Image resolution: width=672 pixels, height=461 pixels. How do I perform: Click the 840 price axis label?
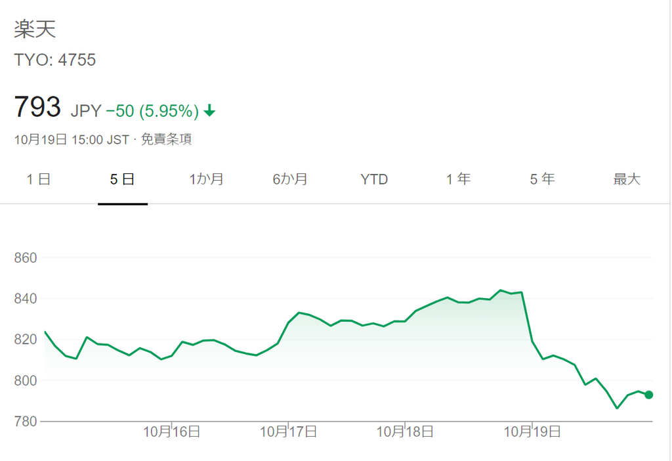pyautogui.click(x=26, y=299)
